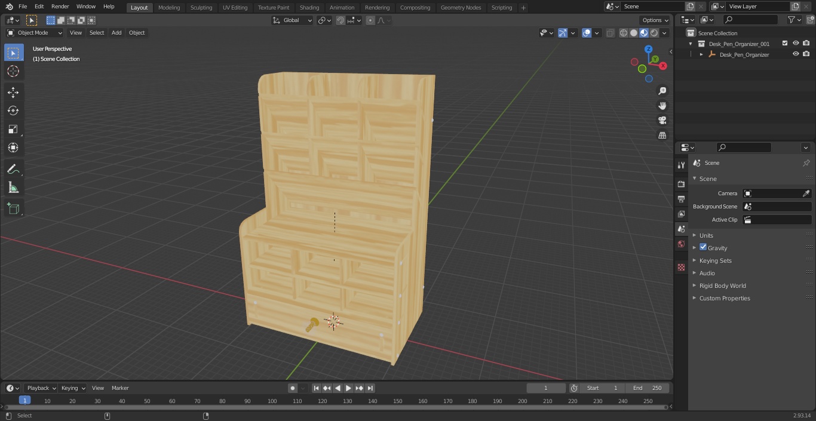Click the End frame field

[x=648, y=388]
